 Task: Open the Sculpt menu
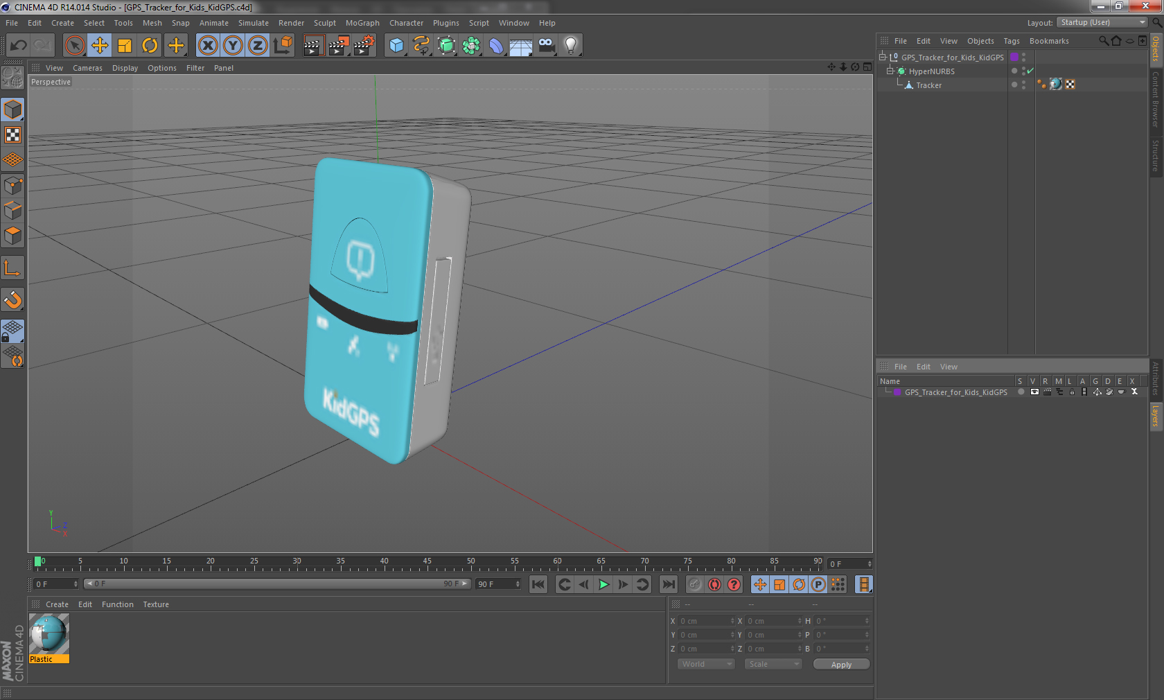pyautogui.click(x=325, y=23)
